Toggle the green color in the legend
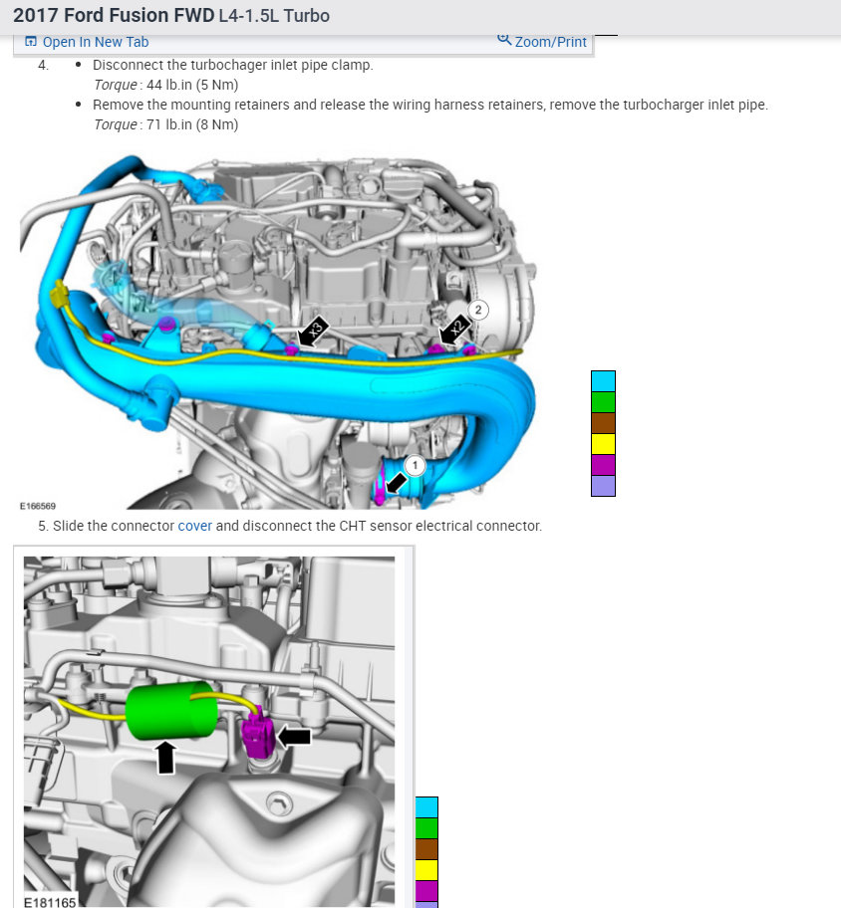Viewport: 841px width, 908px height. (x=603, y=401)
